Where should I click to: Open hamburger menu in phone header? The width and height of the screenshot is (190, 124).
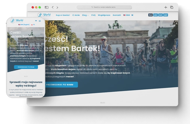tap(40, 21)
